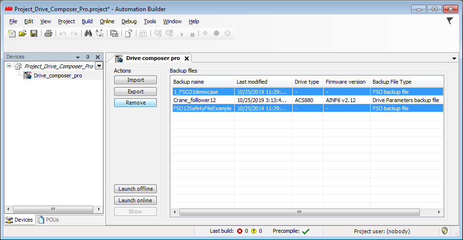The height and width of the screenshot is (240, 463).
Task: Open Find with the binoculars icon
Action: click(x=88, y=33)
